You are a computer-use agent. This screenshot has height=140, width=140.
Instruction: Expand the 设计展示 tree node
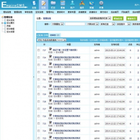coord(2,23)
